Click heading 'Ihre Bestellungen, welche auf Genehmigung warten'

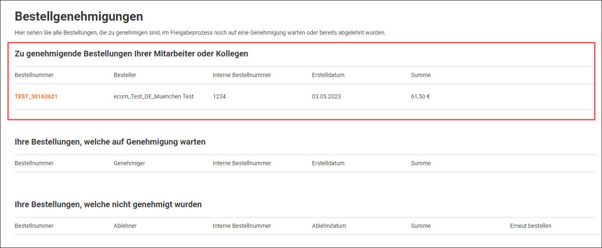pos(110,142)
